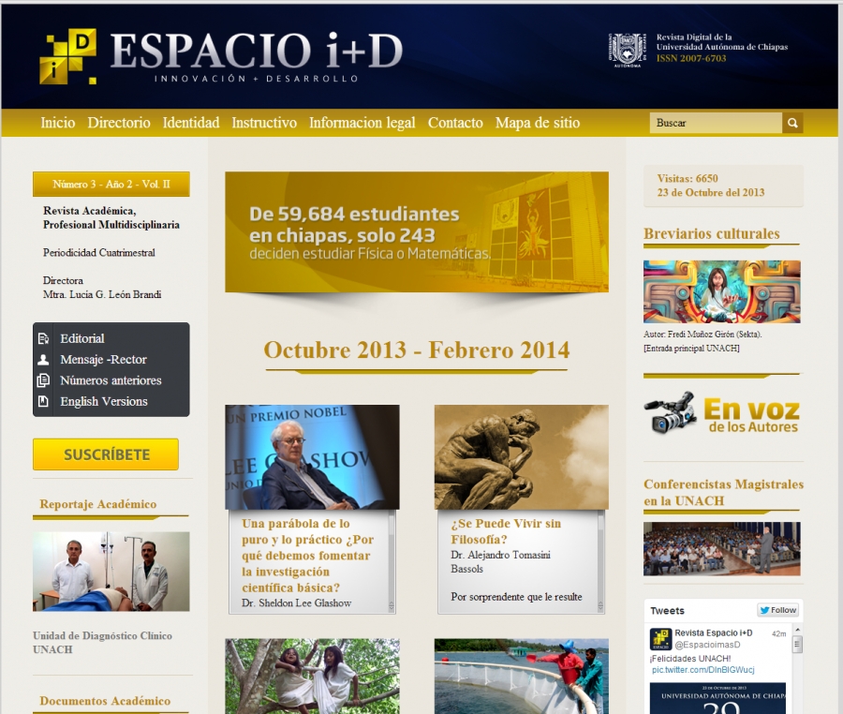Open the Inicio menu item

pos(58,123)
